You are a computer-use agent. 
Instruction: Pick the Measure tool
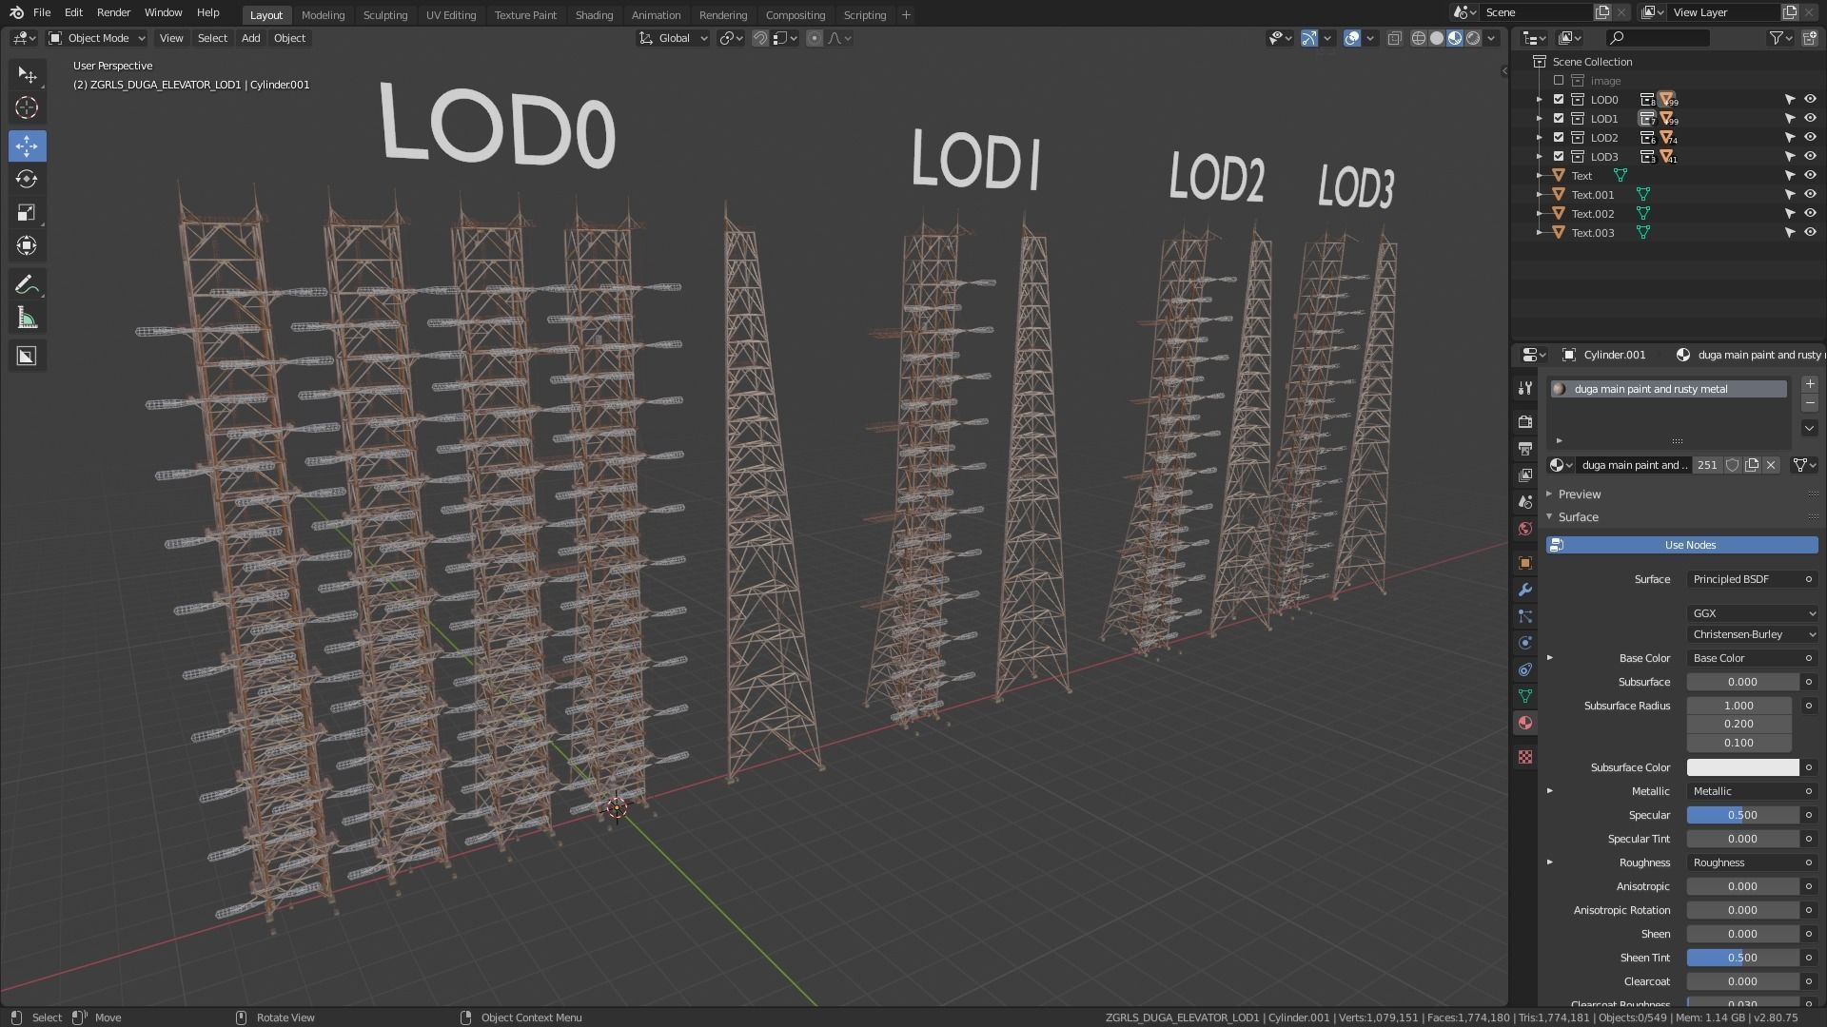point(27,319)
